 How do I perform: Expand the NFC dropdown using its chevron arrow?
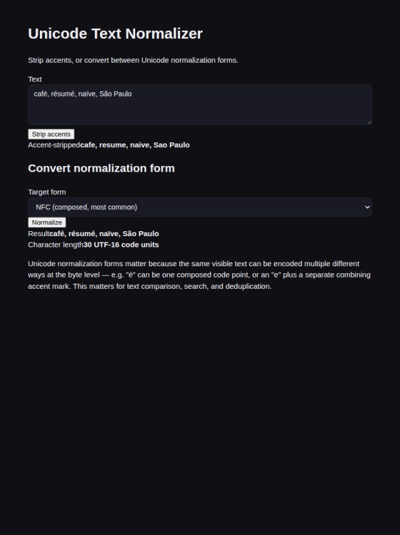(367, 207)
